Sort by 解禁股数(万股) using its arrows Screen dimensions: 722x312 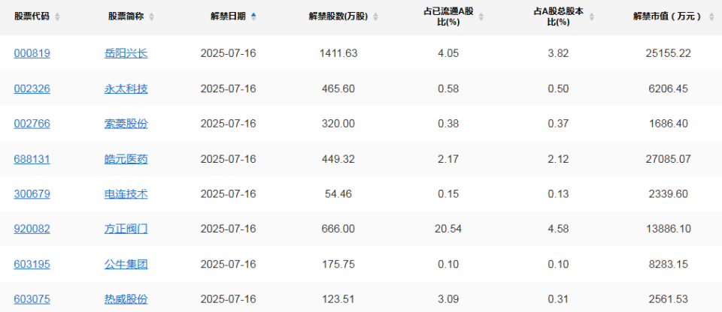click(375, 16)
